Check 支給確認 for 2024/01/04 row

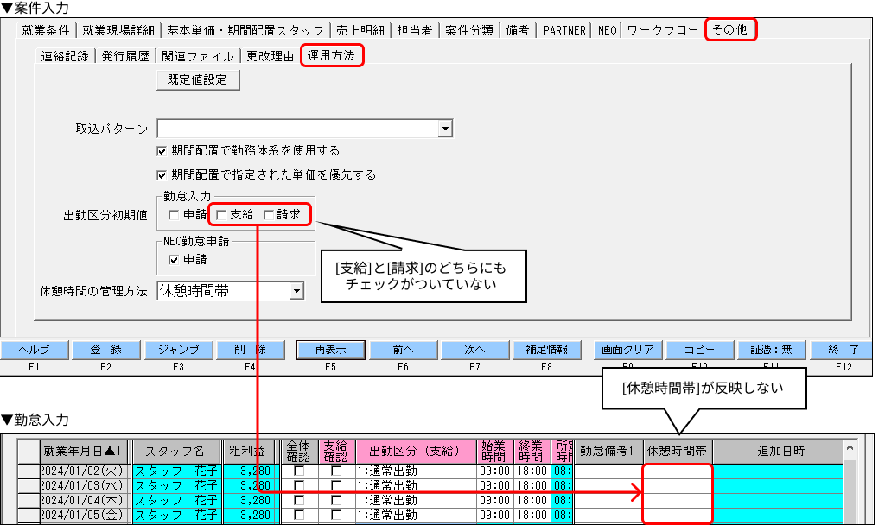click(336, 500)
